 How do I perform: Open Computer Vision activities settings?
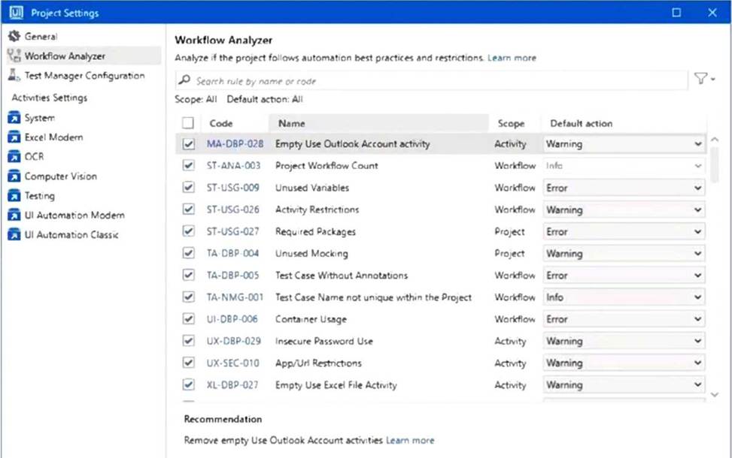tap(61, 176)
